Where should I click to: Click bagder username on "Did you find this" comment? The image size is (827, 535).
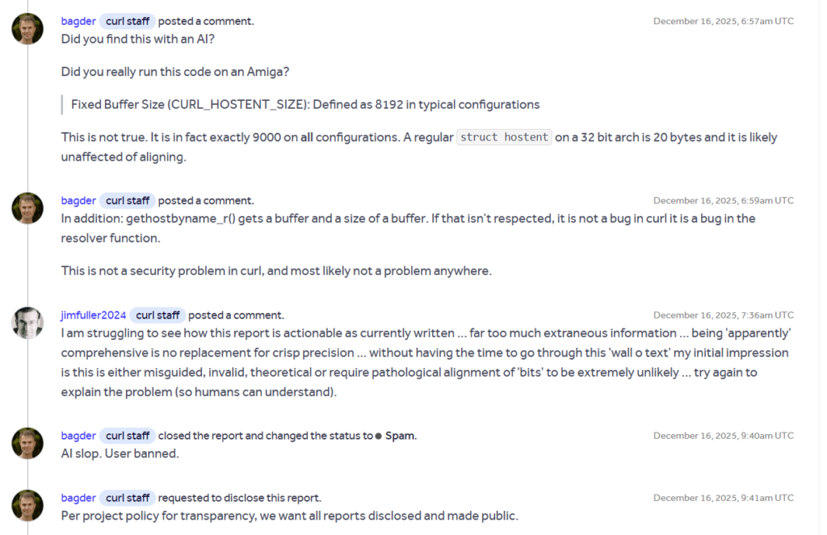(78, 21)
